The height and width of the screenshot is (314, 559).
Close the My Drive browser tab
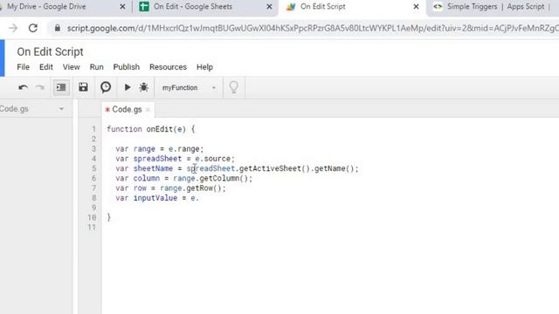pos(122,7)
